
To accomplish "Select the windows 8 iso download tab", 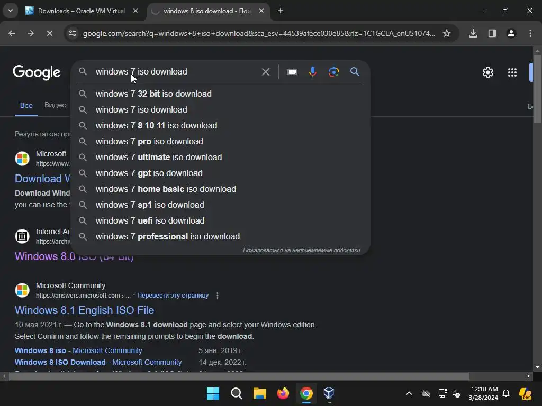I will pos(207,11).
